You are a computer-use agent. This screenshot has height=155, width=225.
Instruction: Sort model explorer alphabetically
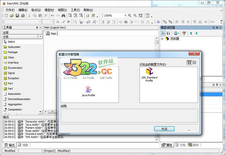[x=168, y=33]
